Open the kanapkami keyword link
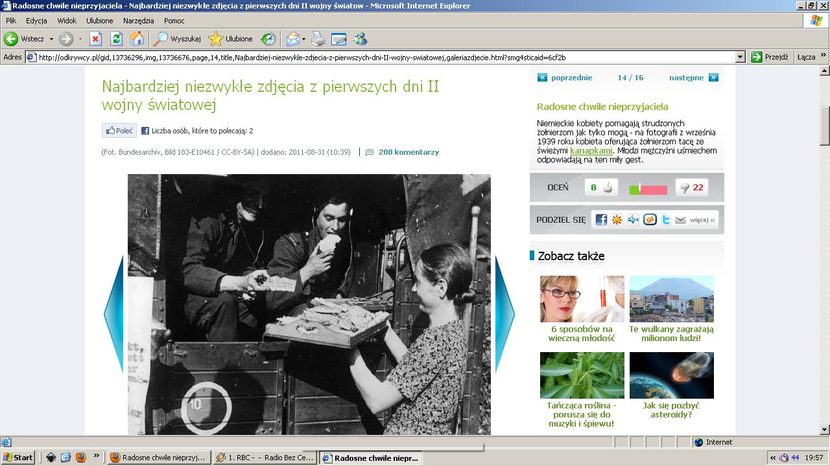The image size is (830, 466). pyautogui.click(x=591, y=151)
